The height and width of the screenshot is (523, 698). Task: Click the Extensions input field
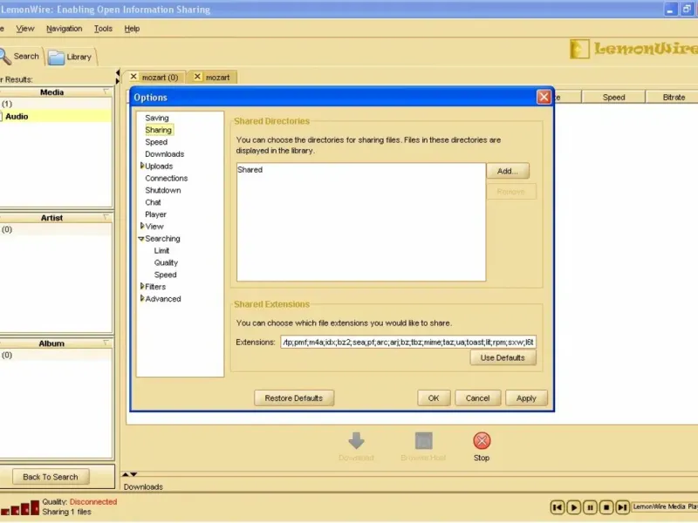tap(407, 342)
